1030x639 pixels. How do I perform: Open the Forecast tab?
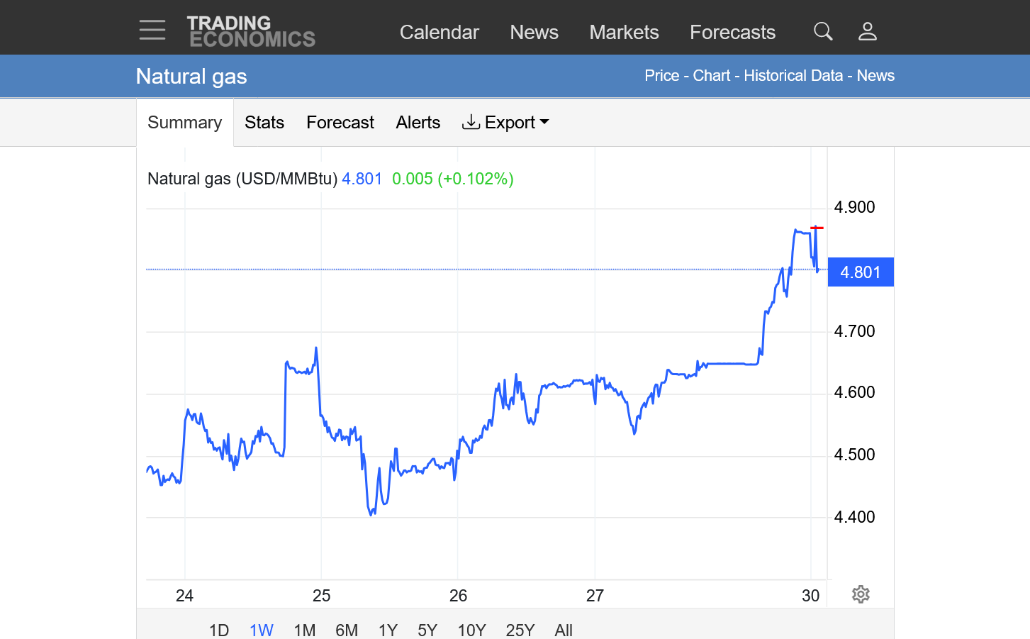340,123
